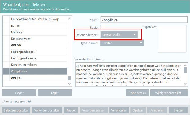This screenshot has width=190, height=115.
Task: Select the Meteoren list item
Action: coord(35,32)
